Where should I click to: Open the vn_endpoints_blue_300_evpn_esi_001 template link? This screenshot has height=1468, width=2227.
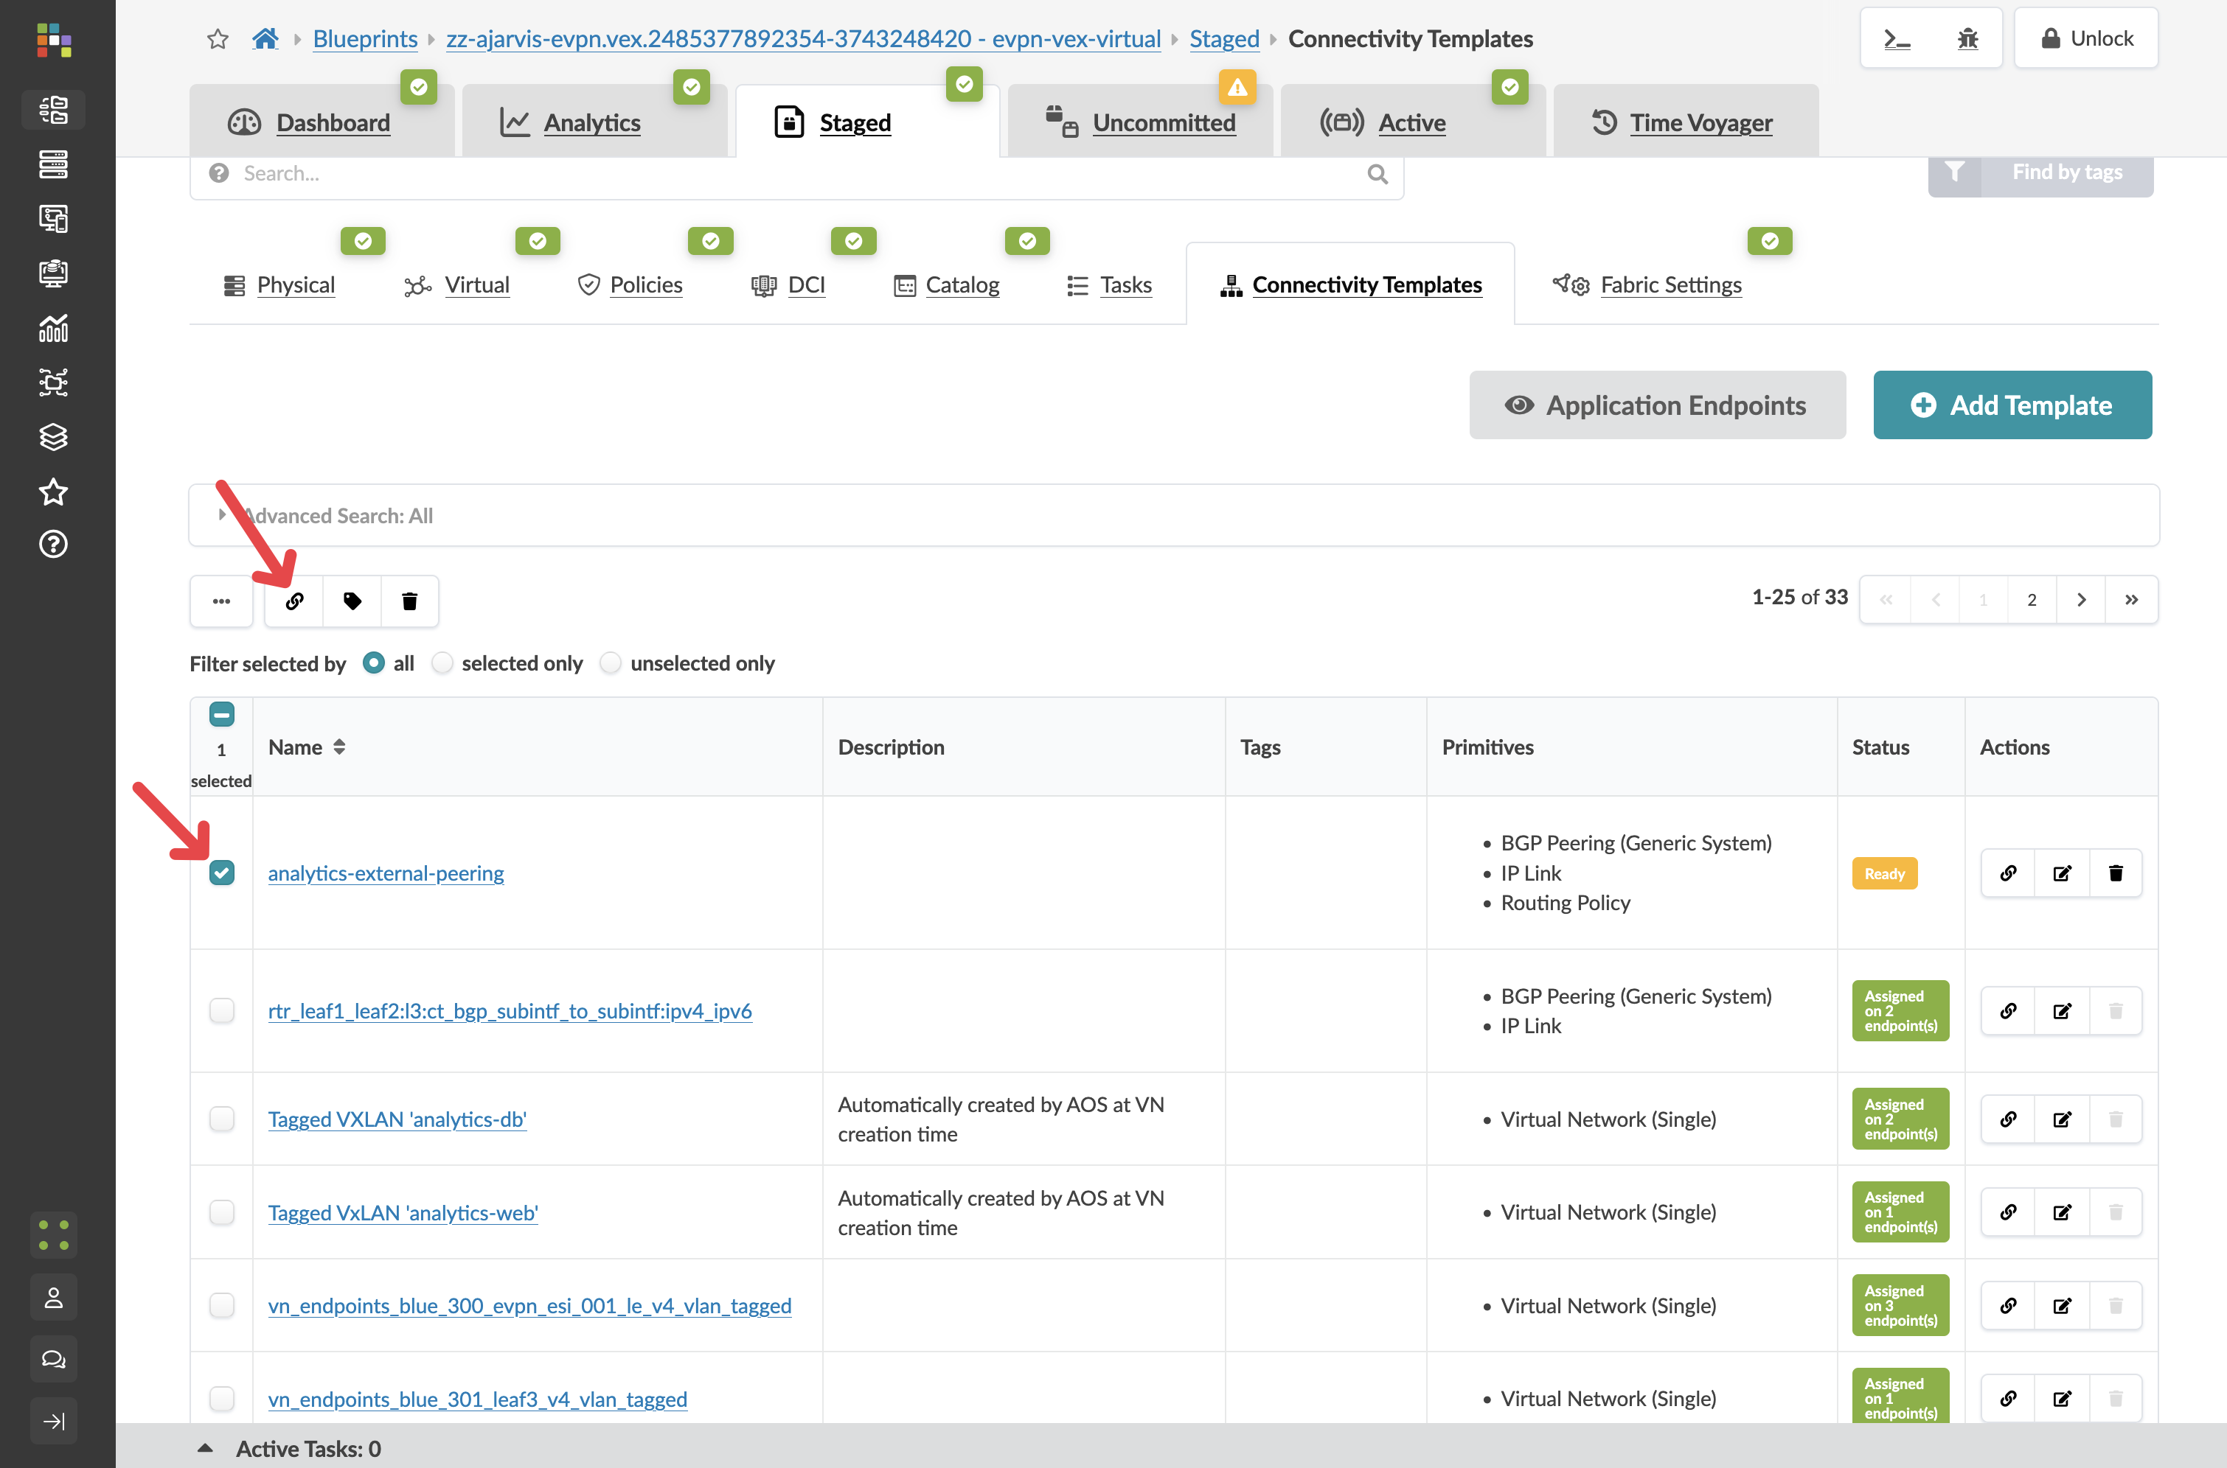click(x=529, y=1305)
